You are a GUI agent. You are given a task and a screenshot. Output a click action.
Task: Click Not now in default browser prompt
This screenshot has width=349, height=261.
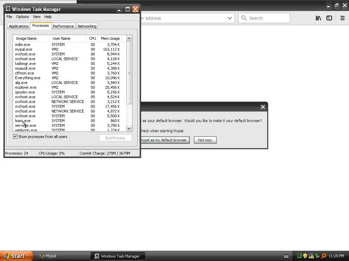tap(205, 140)
